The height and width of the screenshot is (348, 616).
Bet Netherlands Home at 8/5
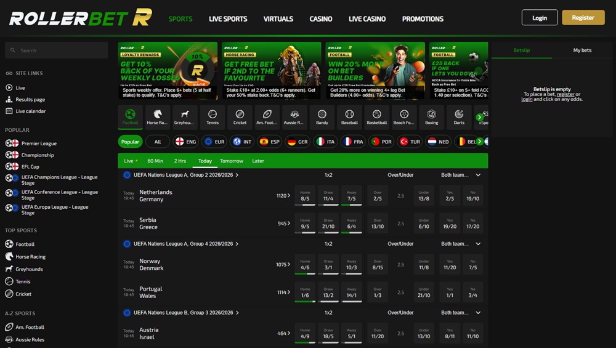pyautogui.click(x=305, y=196)
